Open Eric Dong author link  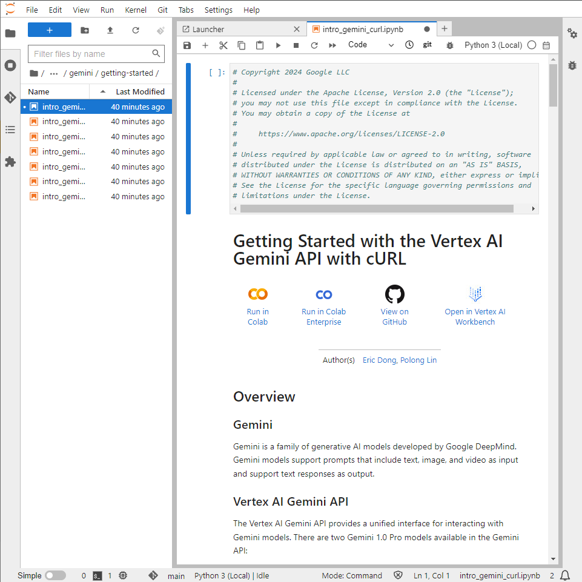(x=380, y=360)
